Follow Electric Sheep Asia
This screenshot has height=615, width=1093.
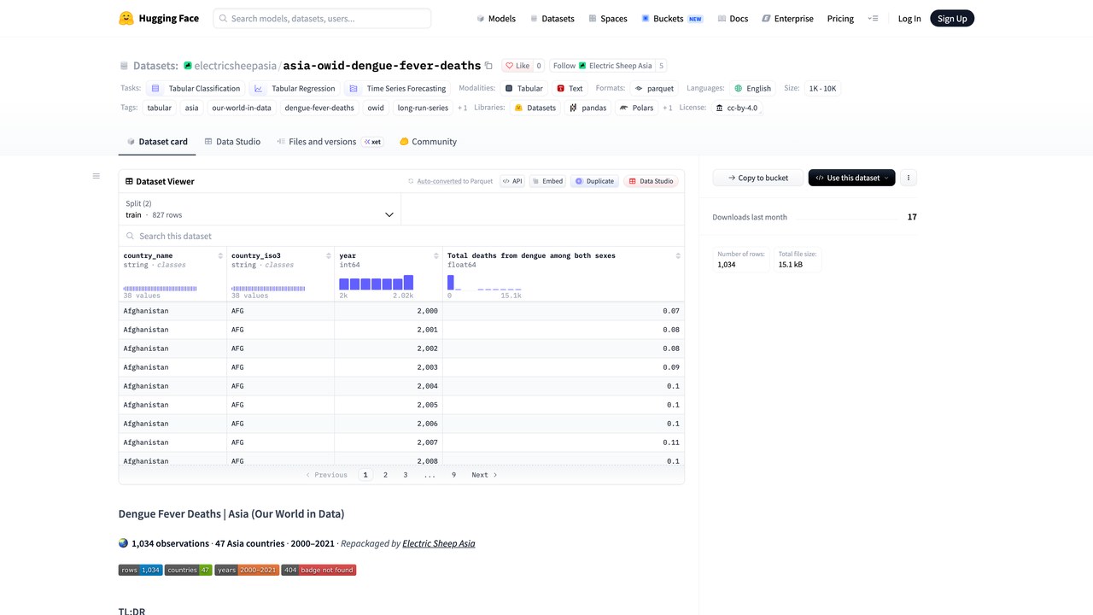[602, 66]
